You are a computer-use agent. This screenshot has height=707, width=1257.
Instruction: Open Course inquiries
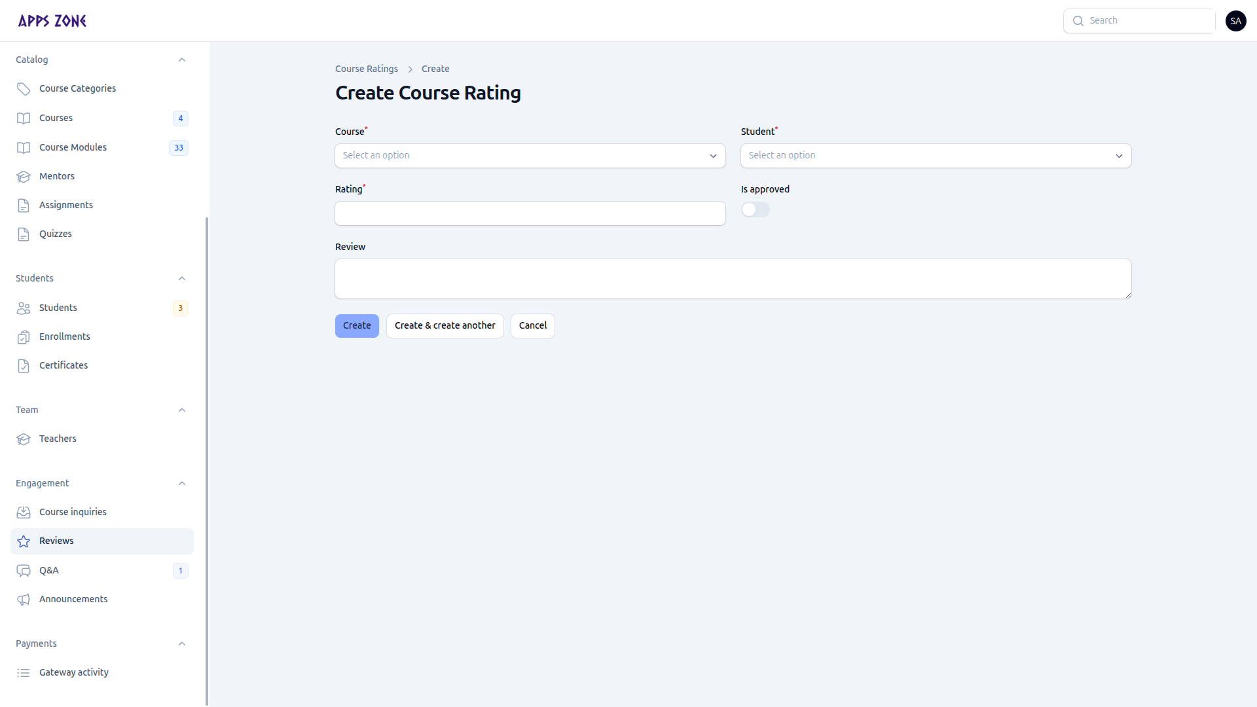[102, 512]
